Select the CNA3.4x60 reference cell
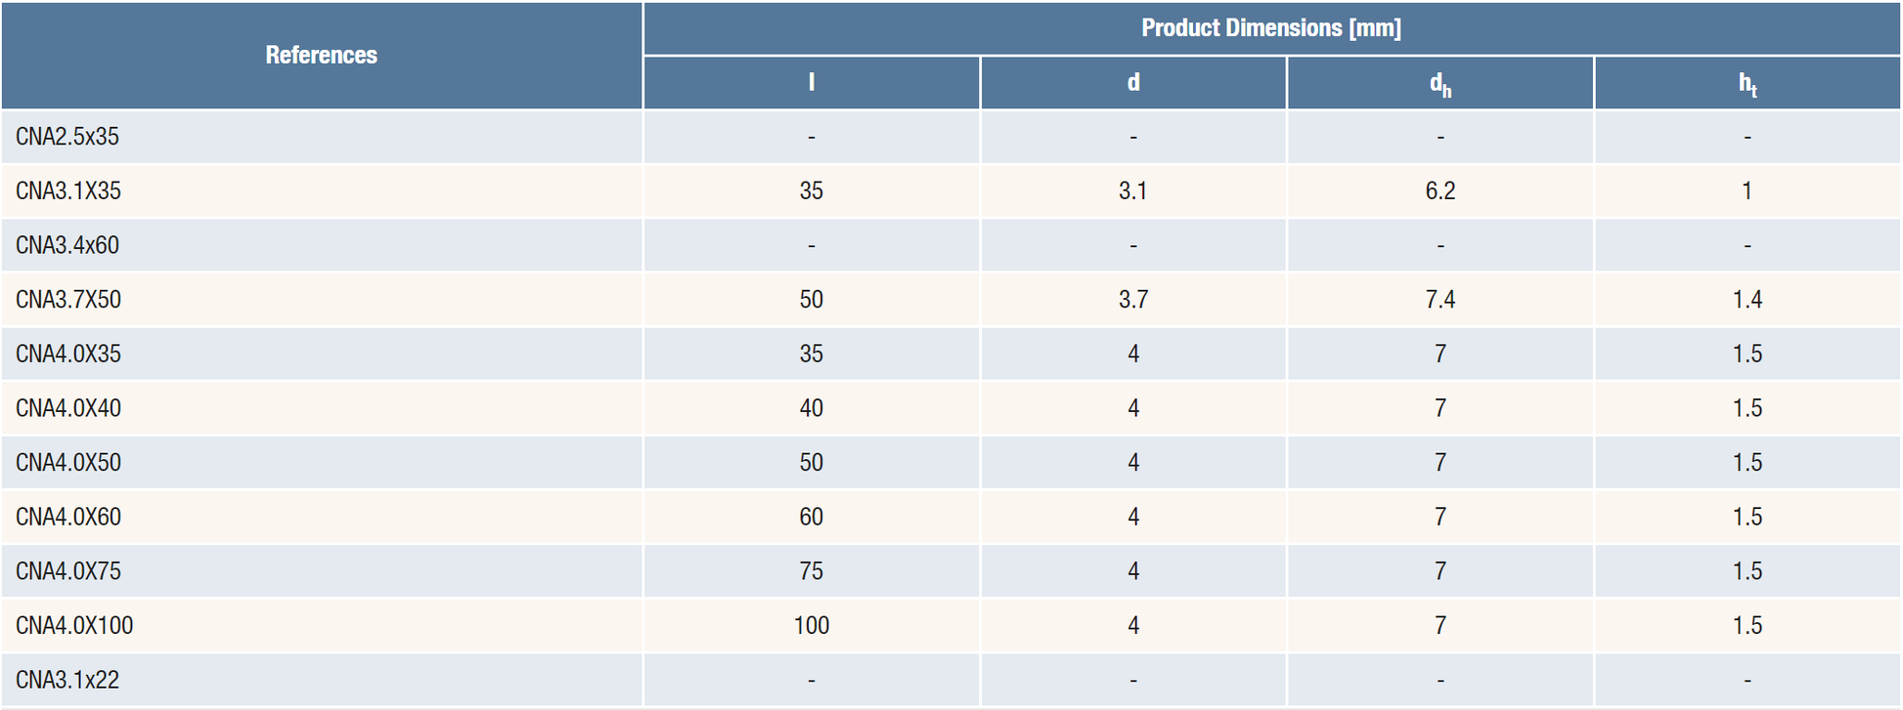 [x=67, y=245]
